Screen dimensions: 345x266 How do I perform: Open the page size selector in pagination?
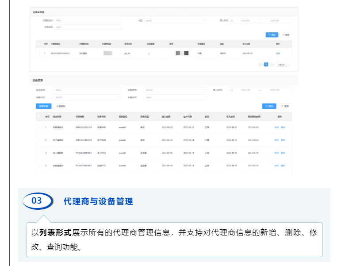(x=282, y=64)
